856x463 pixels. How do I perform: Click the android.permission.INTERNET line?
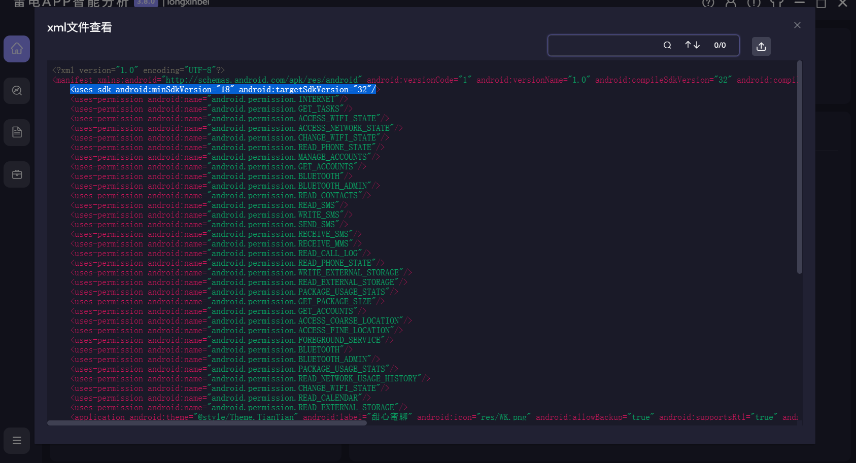[209, 99]
